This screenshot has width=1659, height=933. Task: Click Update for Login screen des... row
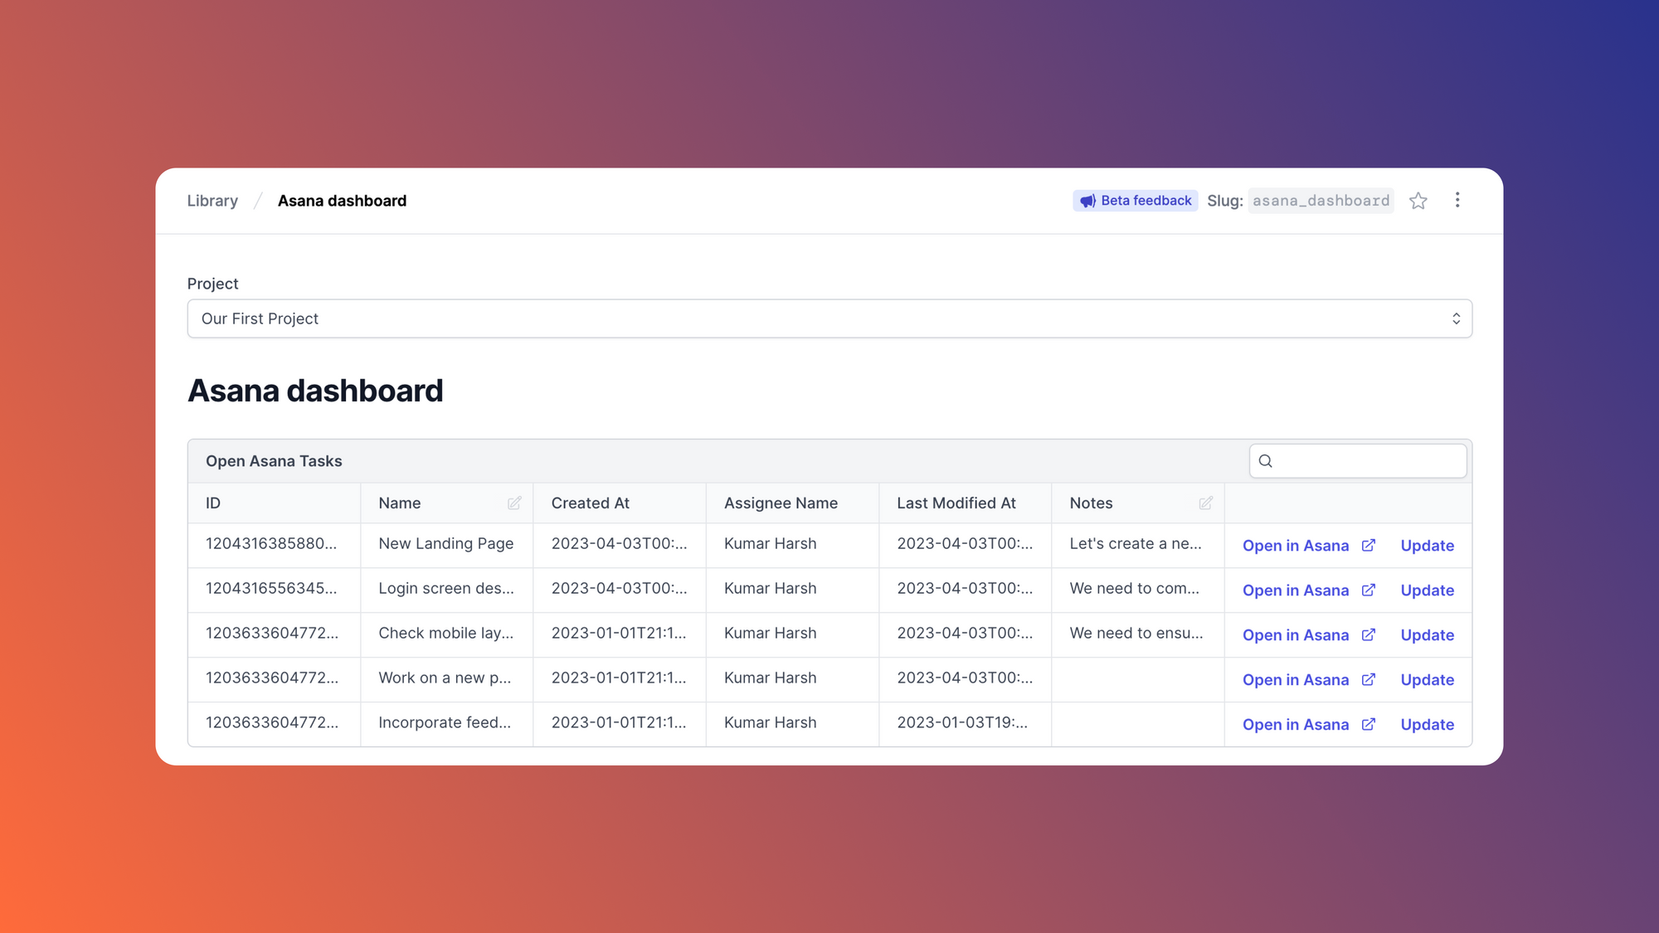pos(1427,590)
